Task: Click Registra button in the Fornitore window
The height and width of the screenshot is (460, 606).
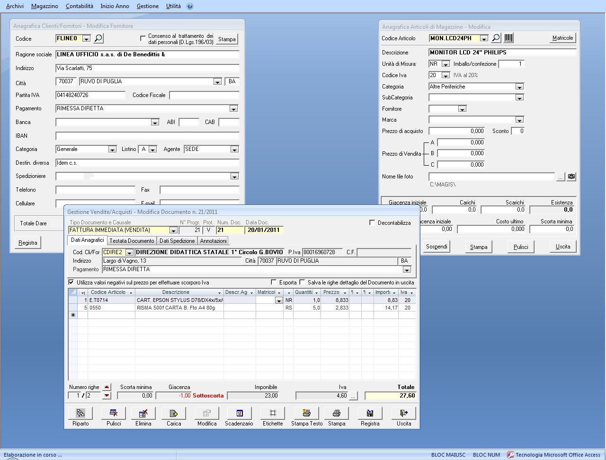Action: point(28,243)
